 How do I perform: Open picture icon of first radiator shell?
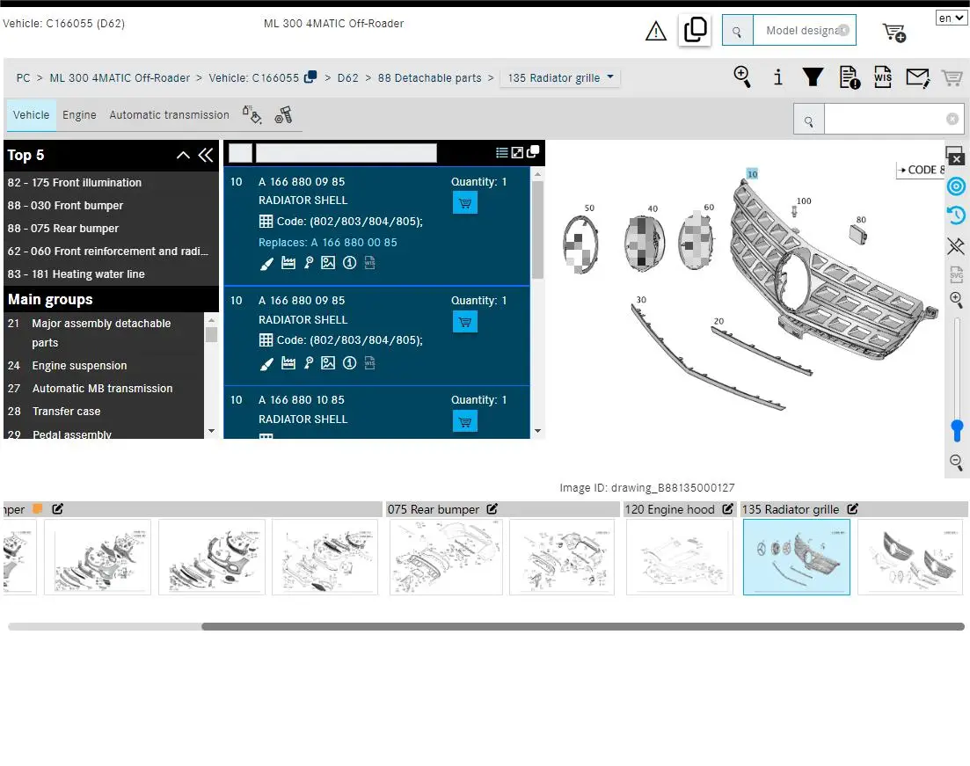tap(328, 263)
